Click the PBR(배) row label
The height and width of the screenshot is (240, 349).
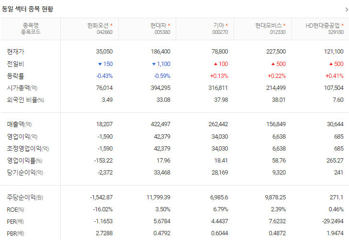click(15, 234)
